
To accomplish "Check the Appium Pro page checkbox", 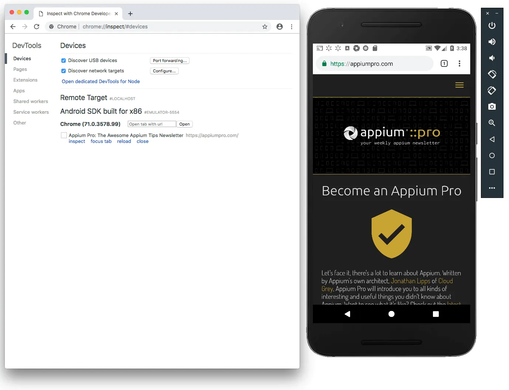I will coord(64,135).
